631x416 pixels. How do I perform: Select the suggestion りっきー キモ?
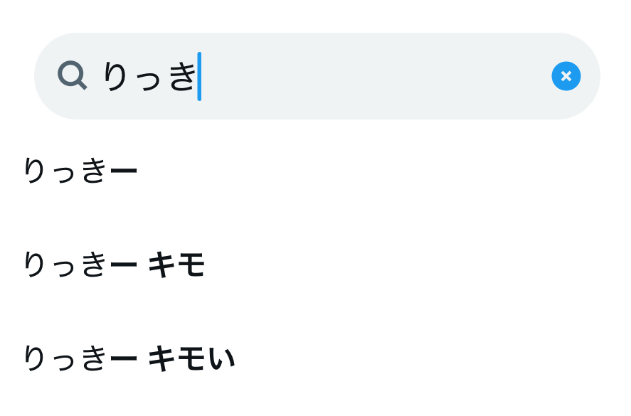pyautogui.click(x=114, y=265)
